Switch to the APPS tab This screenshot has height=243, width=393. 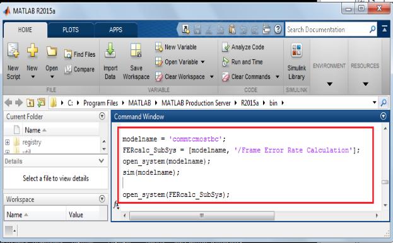(x=115, y=30)
